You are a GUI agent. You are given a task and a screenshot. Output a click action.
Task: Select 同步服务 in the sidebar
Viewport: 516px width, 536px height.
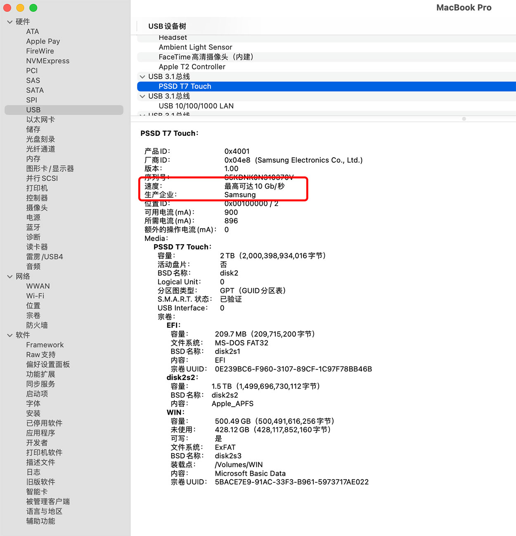point(40,384)
